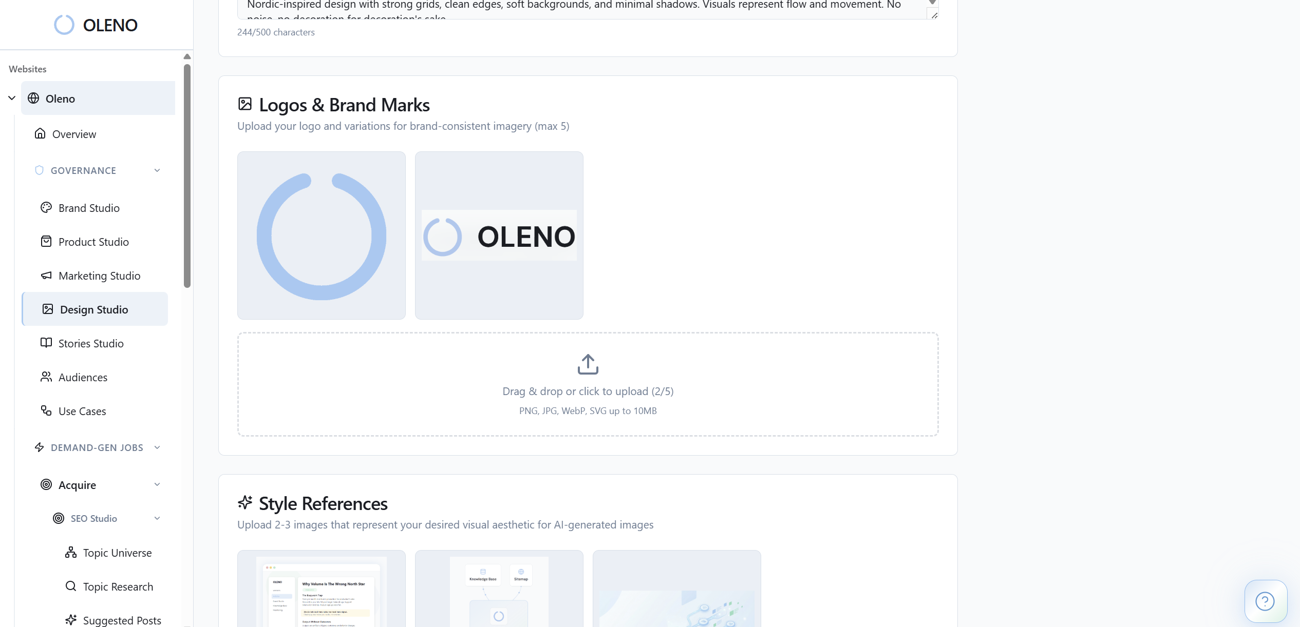Click the upload arrow icon
Image resolution: width=1300 pixels, height=627 pixels.
click(x=588, y=364)
